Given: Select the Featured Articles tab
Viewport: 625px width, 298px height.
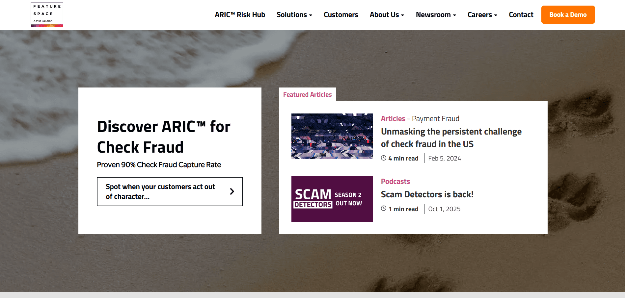Looking at the screenshot, I should 307,94.
